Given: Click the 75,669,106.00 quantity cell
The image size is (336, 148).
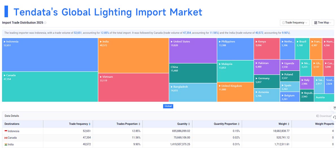Looking at the screenshot, I should pos(167,138).
